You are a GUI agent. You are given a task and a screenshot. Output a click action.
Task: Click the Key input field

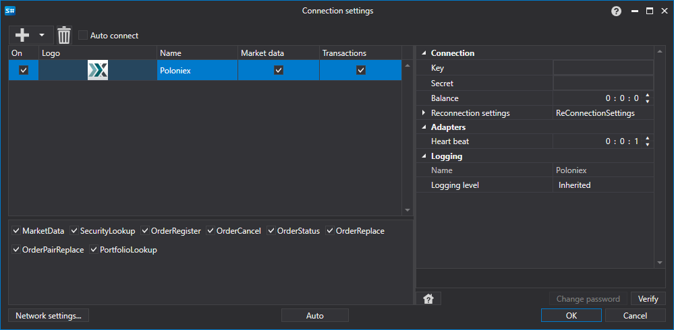(x=603, y=68)
